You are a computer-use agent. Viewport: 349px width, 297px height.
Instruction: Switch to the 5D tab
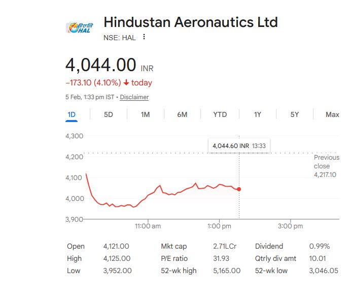(108, 114)
